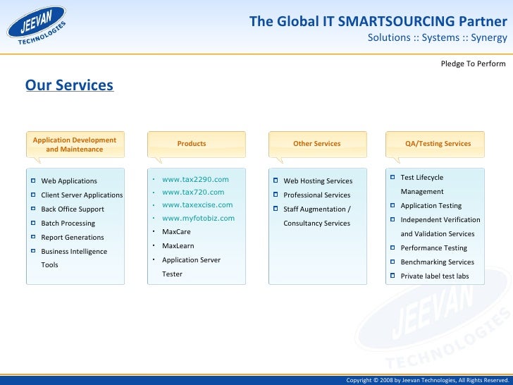
Task: Click the Private label test labs item
Action: pos(435,276)
